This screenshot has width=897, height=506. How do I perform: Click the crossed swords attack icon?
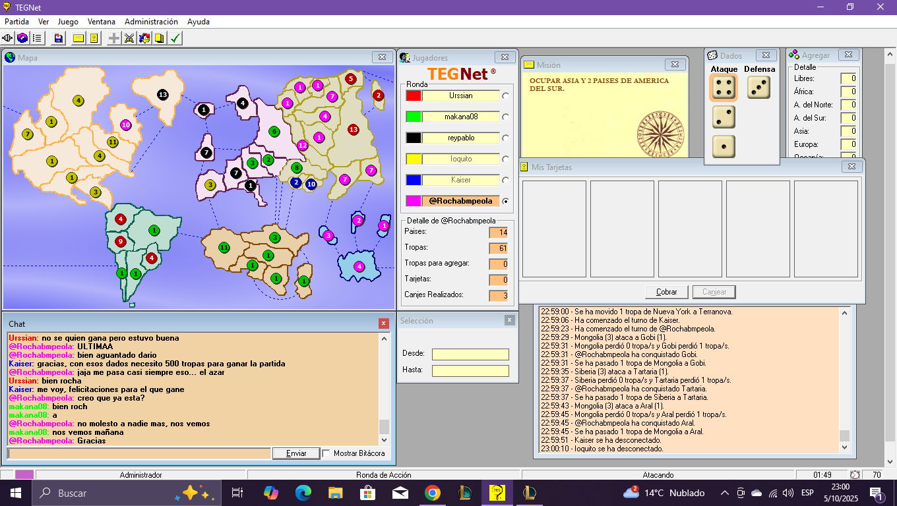click(x=129, y=38)
